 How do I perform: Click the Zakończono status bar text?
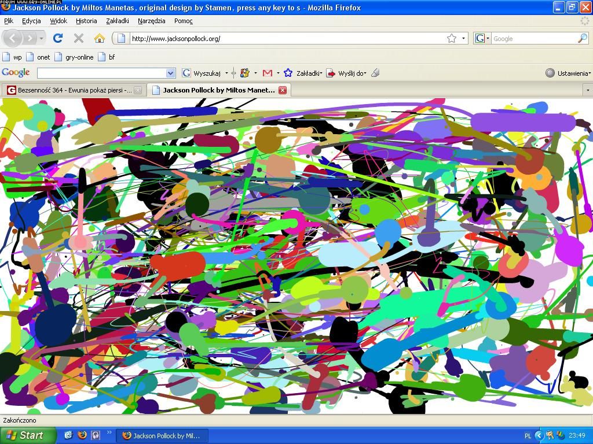click(x=20, y=420)
